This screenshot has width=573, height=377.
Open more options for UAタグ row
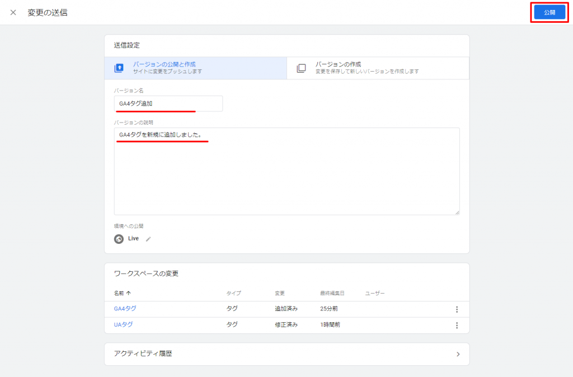pyautogui.click(x=457, y=325)
